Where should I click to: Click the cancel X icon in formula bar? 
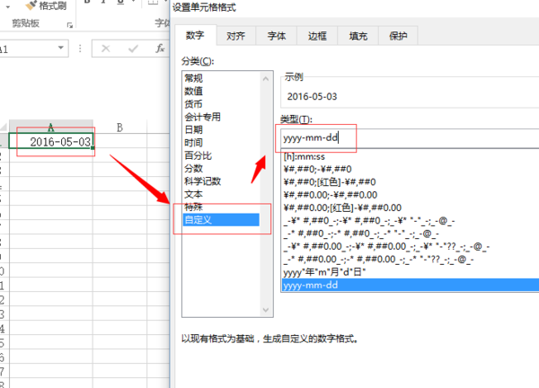pyautogui.click(x=106, y=48)
